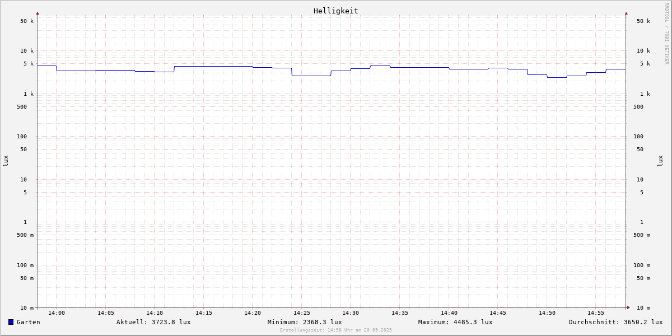The width and height of the screenshot is (672, 336).
Task: Click the 14:55 time axis label
Action: click(596, 313)
